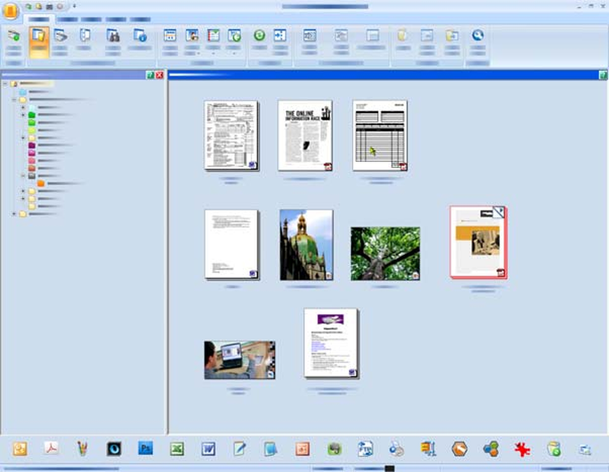
Task: Select the Online Information Race document thumbnail
Action: tap(305, 136)
